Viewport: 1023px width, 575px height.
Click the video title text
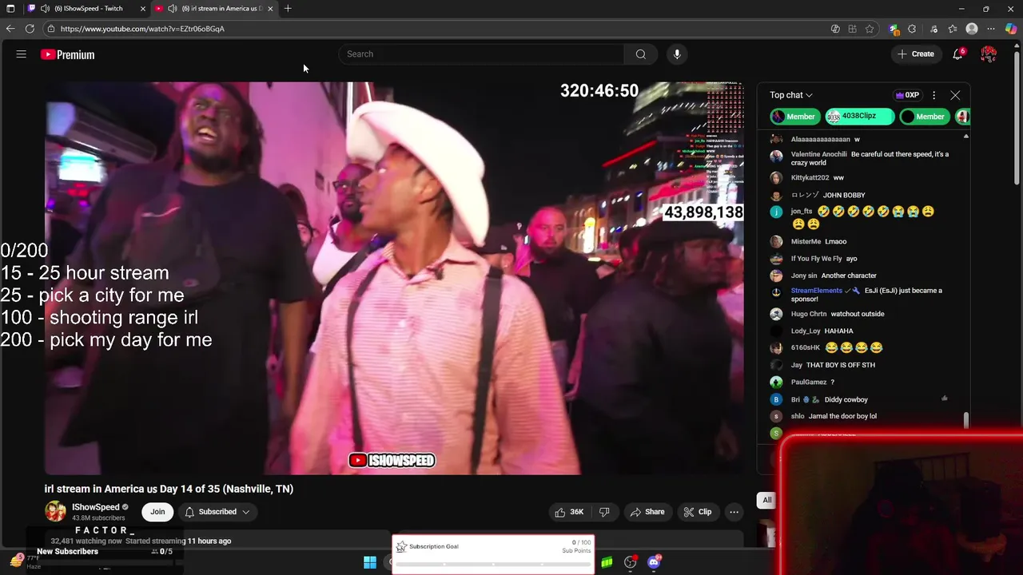169,489
